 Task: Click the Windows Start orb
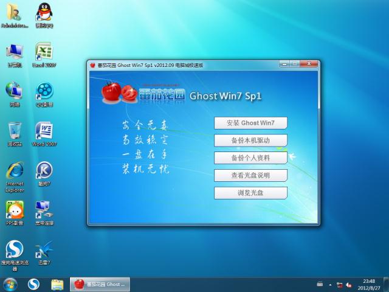(10, 285)
